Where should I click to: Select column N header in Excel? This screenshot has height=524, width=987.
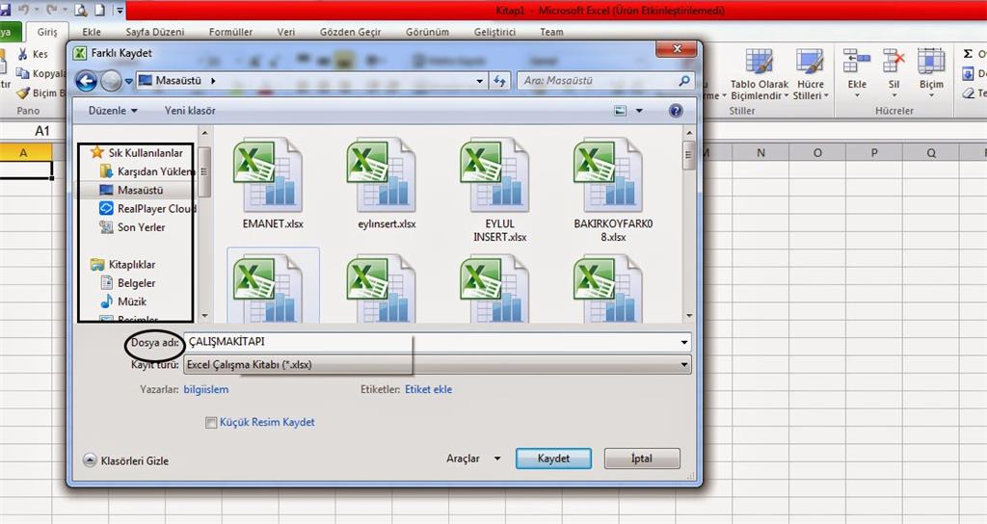coord(760,152)
